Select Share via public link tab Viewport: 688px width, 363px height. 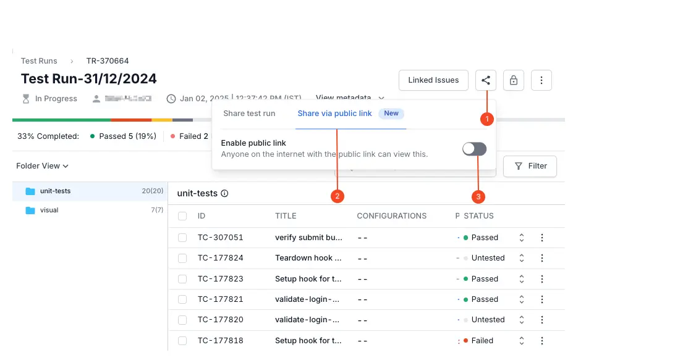pyautogui.click(x=335, y=114)
